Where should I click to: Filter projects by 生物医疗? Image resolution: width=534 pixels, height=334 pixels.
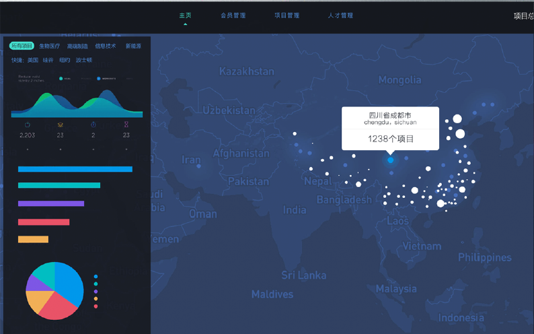tap(50, 46)
